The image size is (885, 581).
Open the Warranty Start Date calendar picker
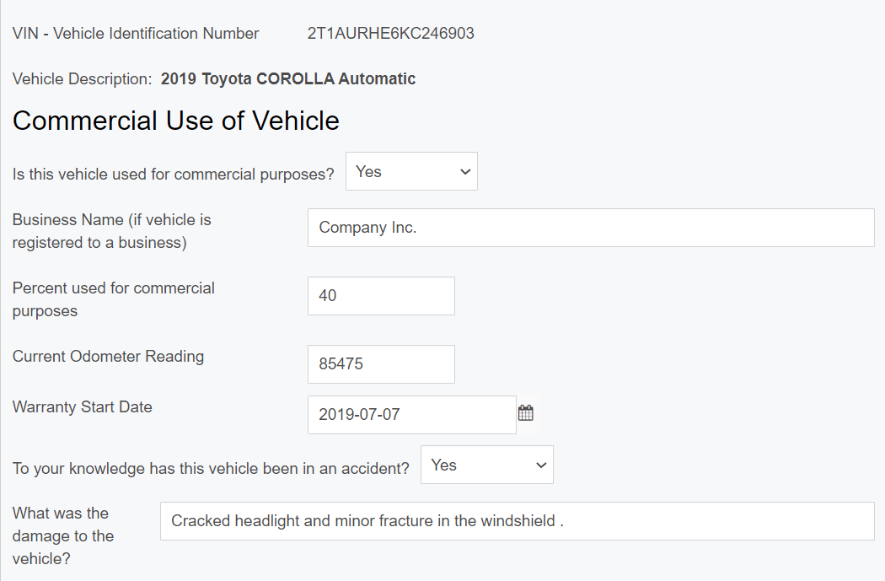pos(526,413)
